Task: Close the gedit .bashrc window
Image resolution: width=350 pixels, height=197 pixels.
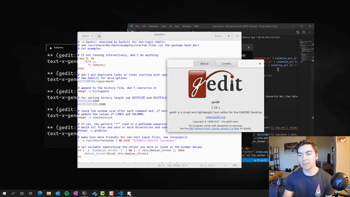Action: (237, 36)
